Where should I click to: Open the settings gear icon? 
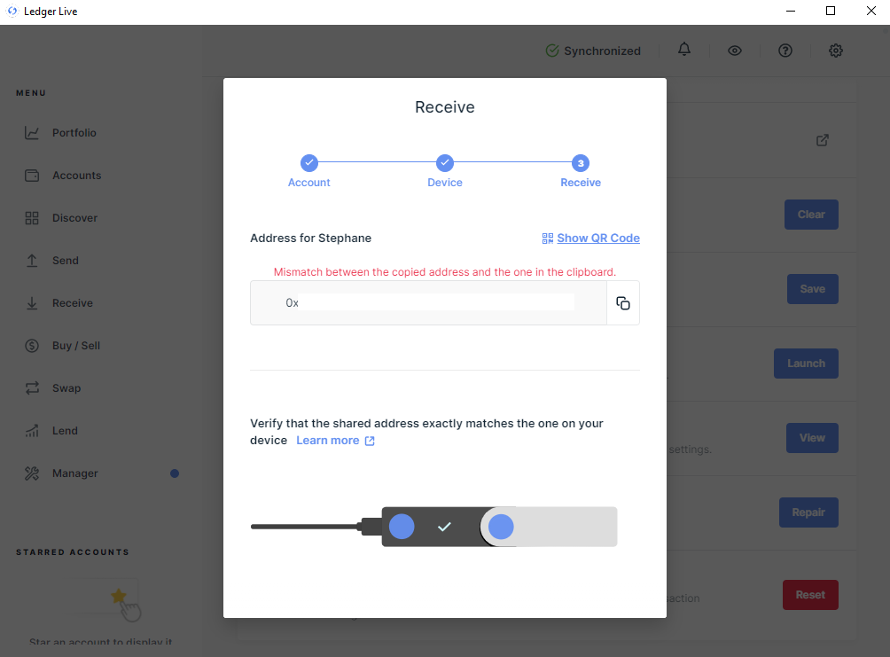pyautogui.click(x=835, y=51)
